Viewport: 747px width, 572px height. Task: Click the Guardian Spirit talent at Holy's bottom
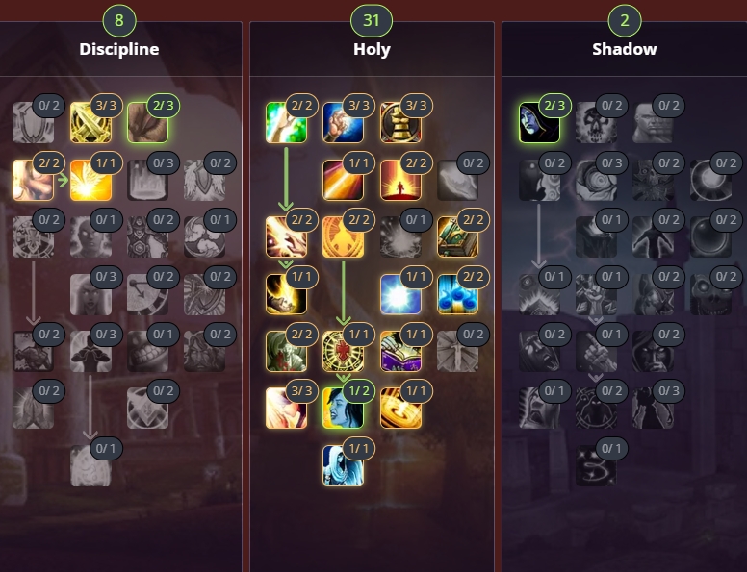tap(343, 465)
